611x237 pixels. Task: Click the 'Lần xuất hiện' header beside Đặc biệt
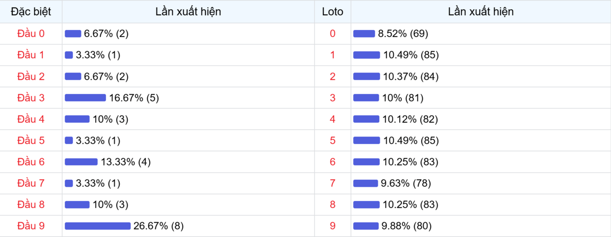click(188, 12)
